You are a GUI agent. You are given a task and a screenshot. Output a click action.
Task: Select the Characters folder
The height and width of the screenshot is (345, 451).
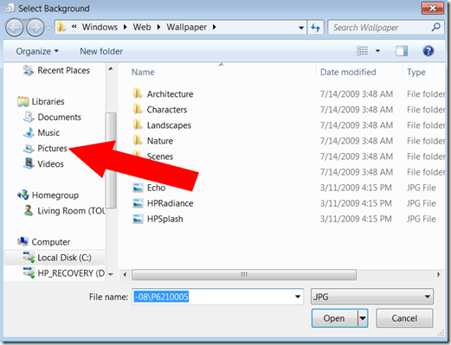167,110
